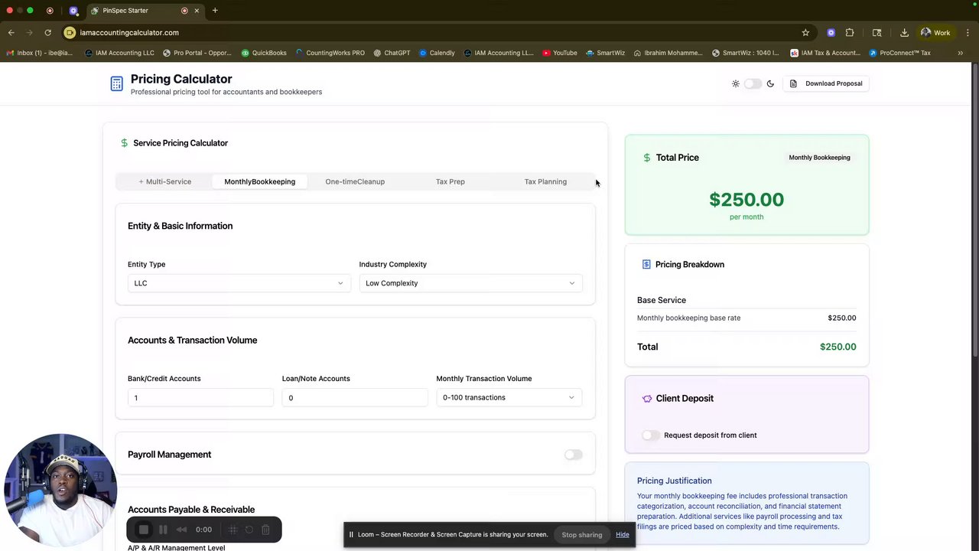The height and width of the screenshot is (551, 979).
Task: Select the One-time Cleanup tab
Action: pos(355,182)
